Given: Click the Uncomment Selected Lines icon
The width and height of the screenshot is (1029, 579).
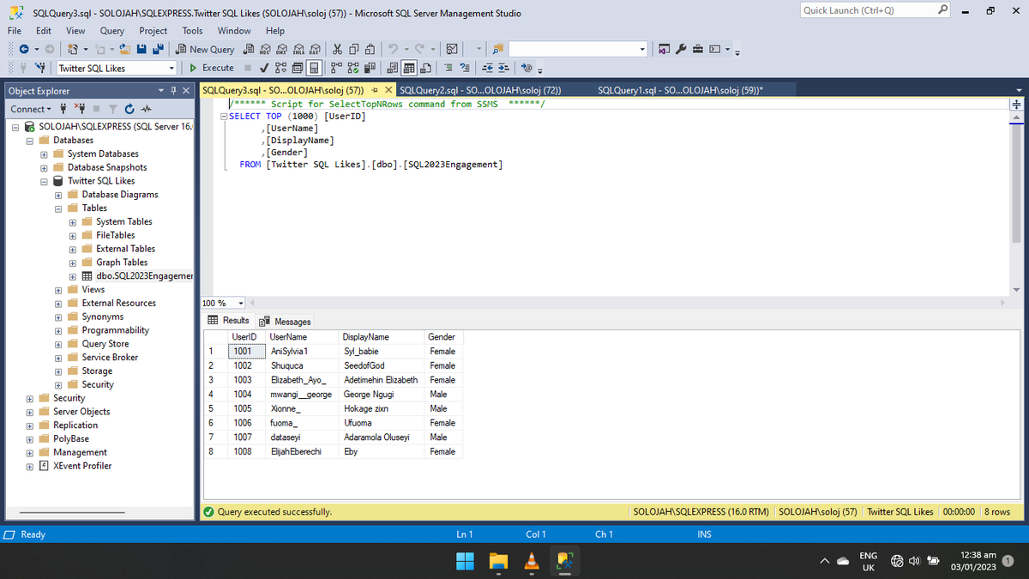Looking at the screenshot, I should pyautogui.click(x=465, y=68).
